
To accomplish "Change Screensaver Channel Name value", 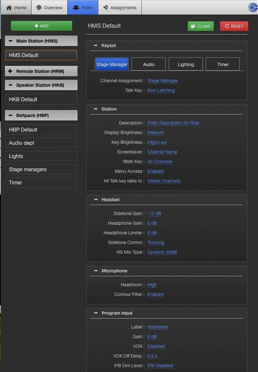I will (162, 152).
